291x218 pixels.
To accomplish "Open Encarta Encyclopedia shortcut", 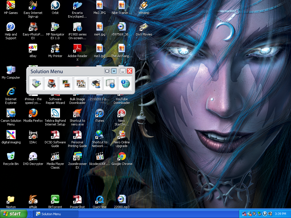I will (x=77, y=9).
